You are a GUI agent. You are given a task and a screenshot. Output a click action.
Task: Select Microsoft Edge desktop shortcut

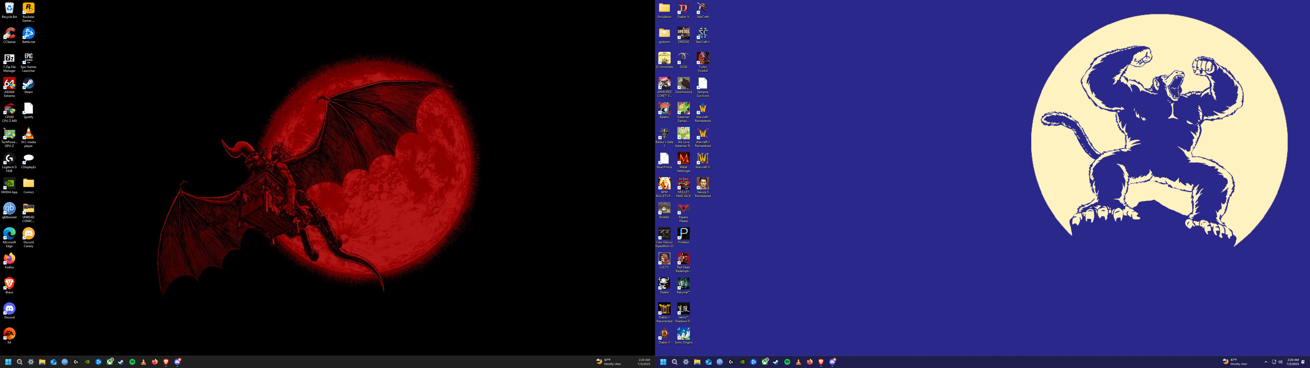tap(9, 237)
